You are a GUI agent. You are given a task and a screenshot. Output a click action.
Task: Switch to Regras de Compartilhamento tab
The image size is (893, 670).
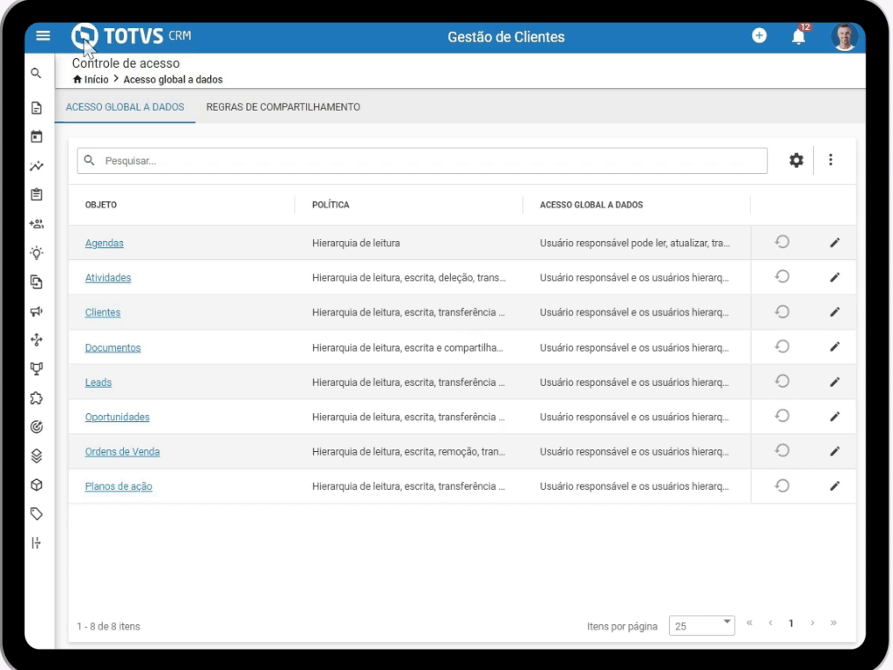[283, 107]
